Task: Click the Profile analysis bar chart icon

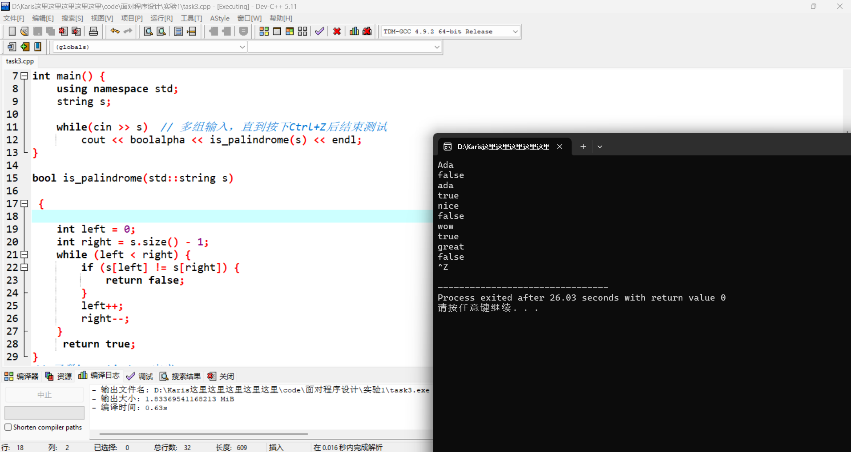Action: tap(354, 31)
